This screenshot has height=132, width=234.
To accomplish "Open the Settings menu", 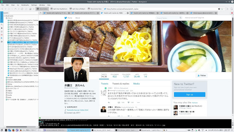I will click(34, 5).
